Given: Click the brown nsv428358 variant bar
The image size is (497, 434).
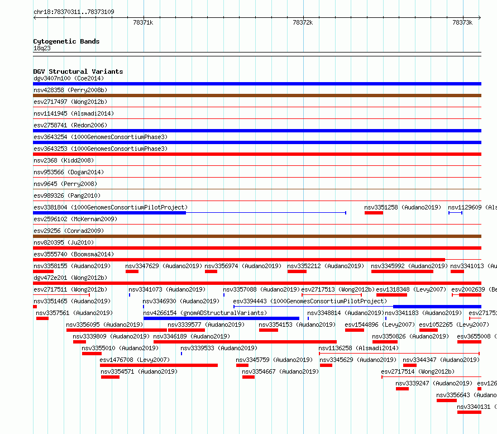Looking at the screenshot, I should pos(257,96).
